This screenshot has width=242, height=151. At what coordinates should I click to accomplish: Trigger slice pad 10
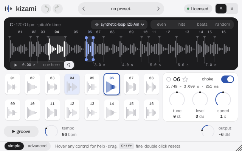pyautogui.click(x=32, y=110)
